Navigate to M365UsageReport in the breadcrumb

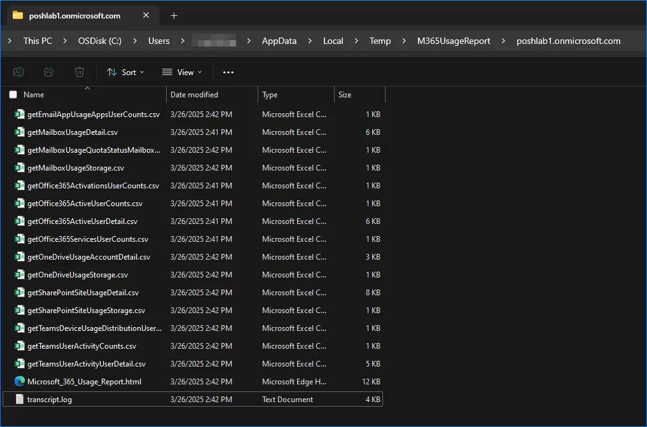click(x=454, y=41)
